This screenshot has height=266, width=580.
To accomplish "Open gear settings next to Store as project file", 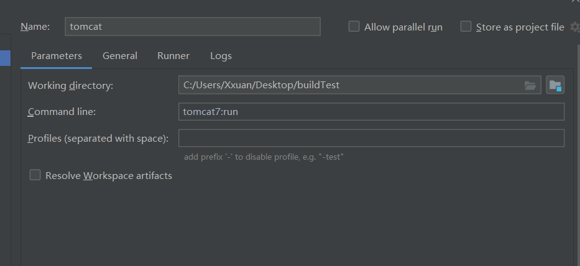I will (575, 27).
